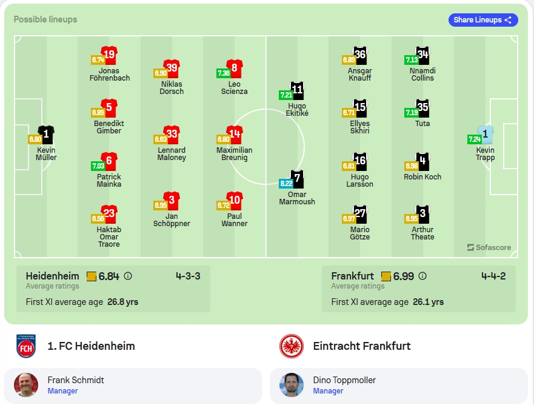Click info icon next to Heidenheim 6.84 rating
This screenshot has width=534, height=405.
[x=128, y=276]
